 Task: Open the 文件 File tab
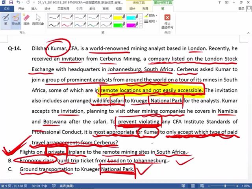7,9
